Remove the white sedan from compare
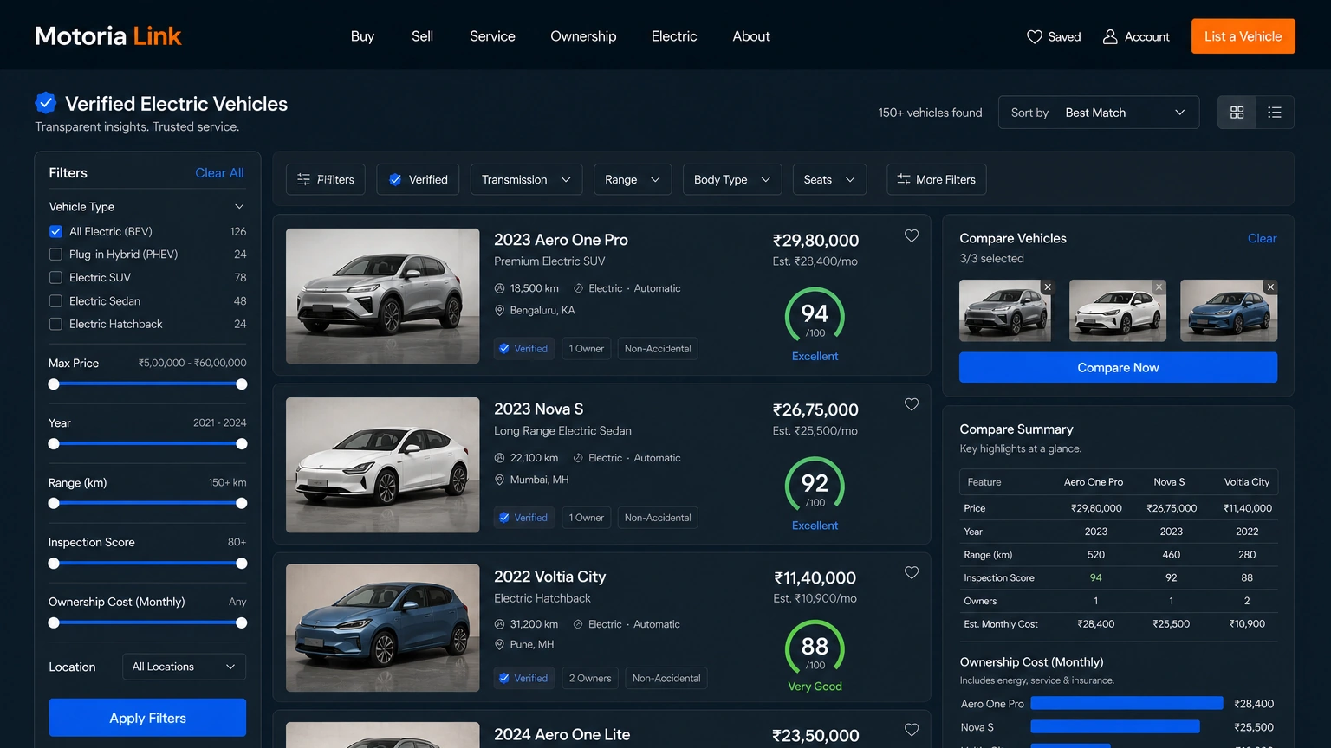The image size is (1331, 748). tap(1159, 287)
